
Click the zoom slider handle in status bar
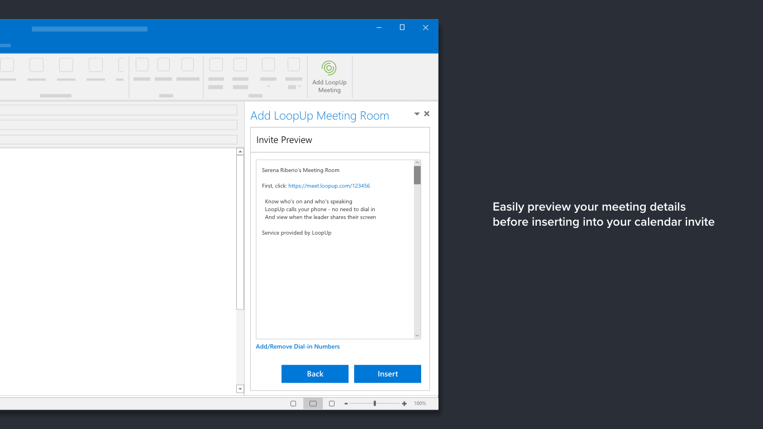coord(375,403)
